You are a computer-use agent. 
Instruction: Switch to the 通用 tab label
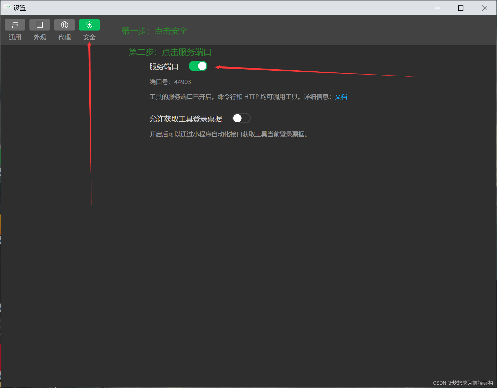15,37
